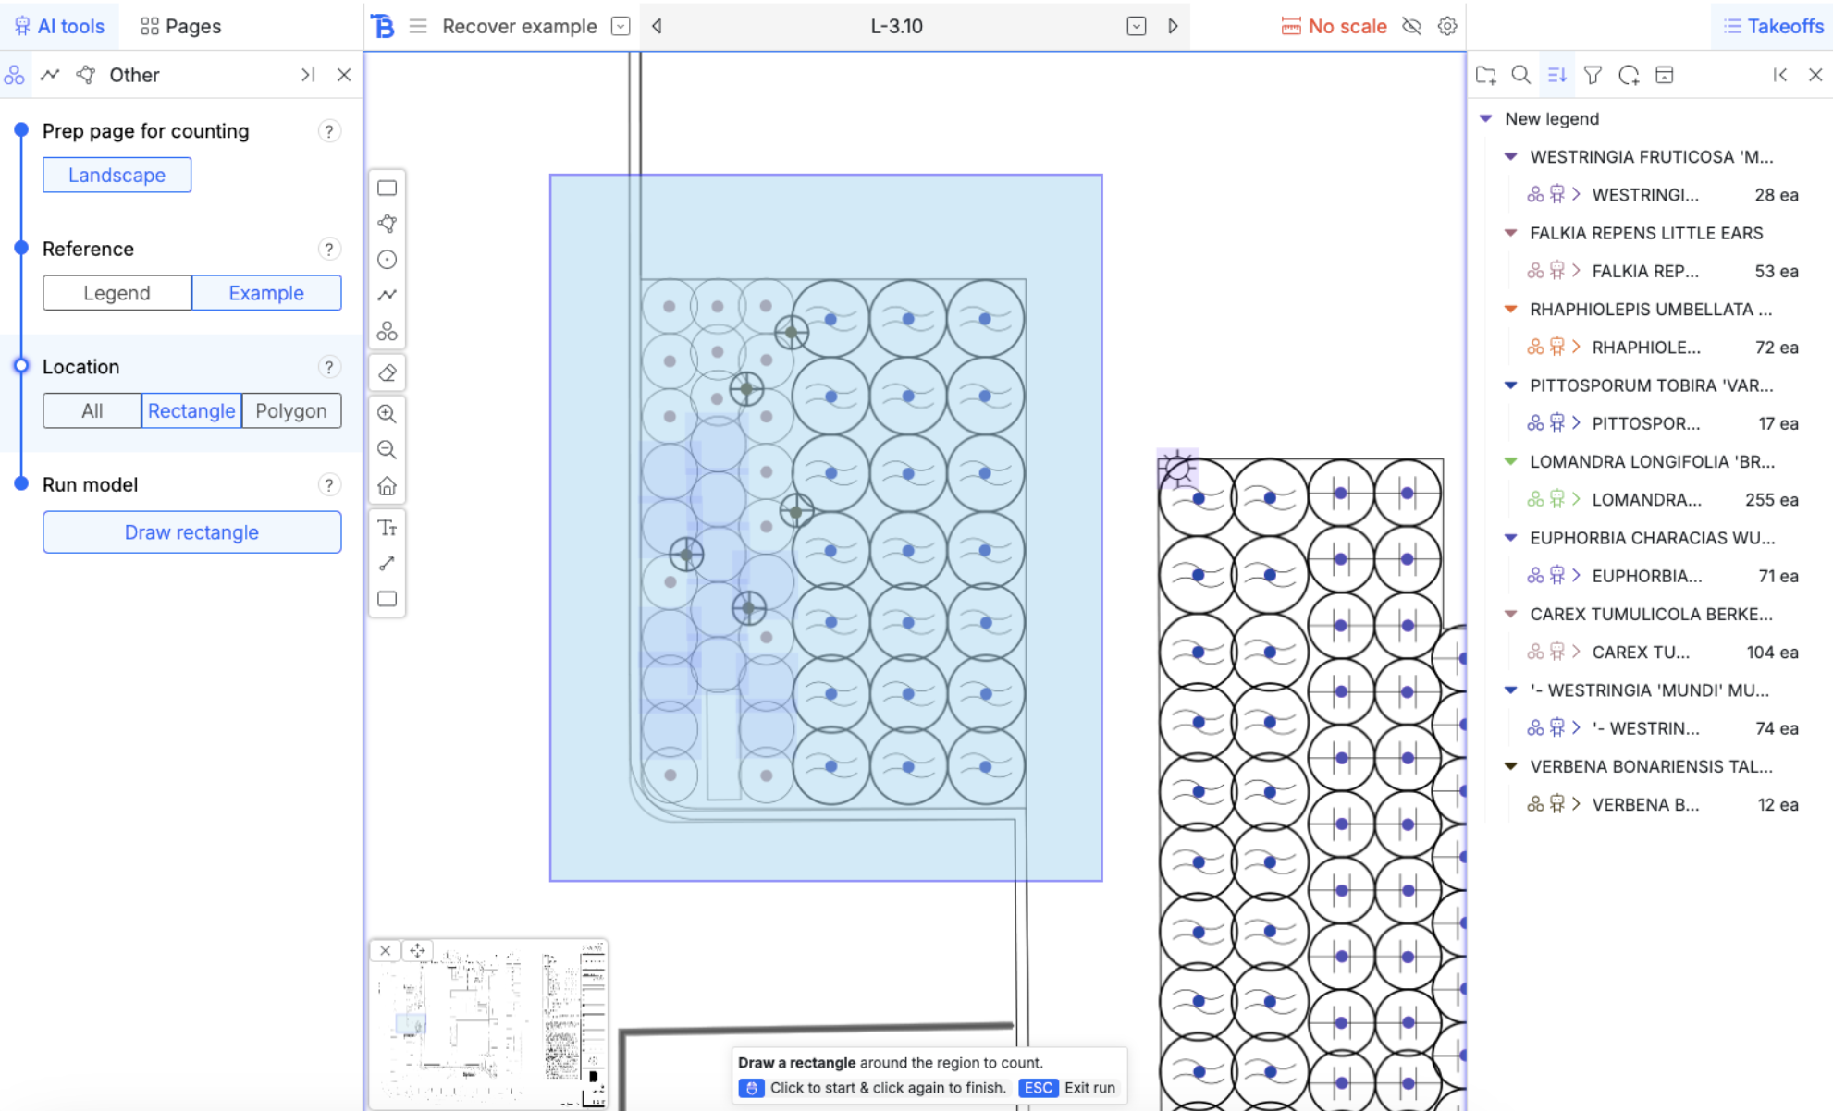Image resolution: width=1833 pixels, height=1111 pixels.
Task: Choose the Polygon location option
Action: [x=290, y=410]
